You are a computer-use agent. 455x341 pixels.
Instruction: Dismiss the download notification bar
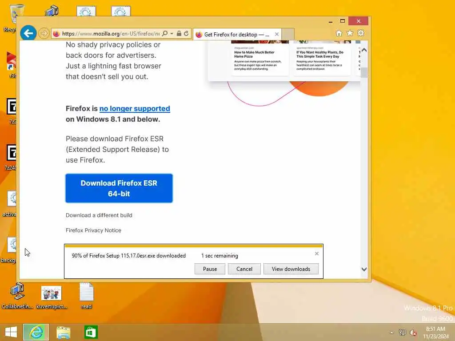tap(316, 254)
